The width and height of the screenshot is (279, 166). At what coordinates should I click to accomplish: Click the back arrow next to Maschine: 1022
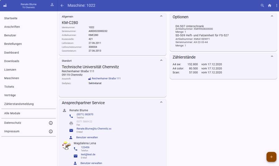[62, 6]
